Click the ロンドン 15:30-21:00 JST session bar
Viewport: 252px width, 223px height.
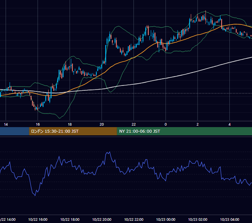click(73, 131)
